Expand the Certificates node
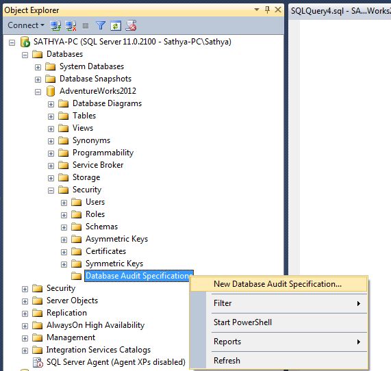 [64, 252]
